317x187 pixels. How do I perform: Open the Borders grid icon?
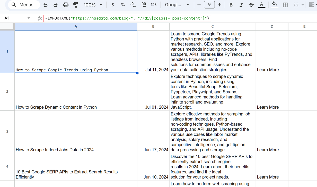click(x=285, y=5)
